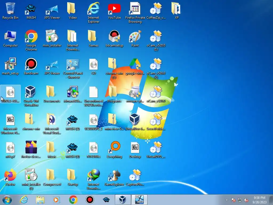This screenshot has width=273, height=205.
Task: Open Windows Explorer from the taskbar
Action: coord(40,200)
